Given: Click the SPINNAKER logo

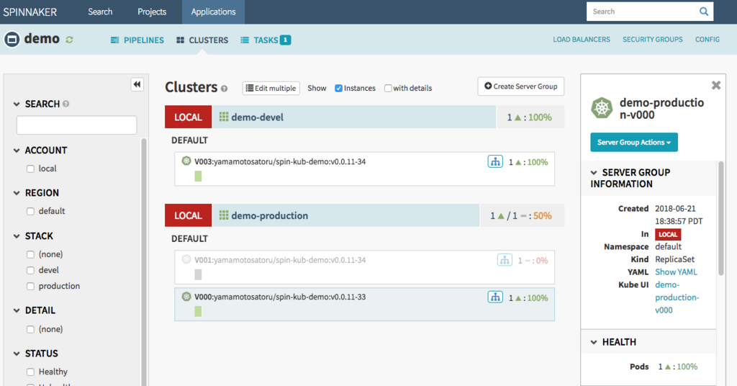Looking at the screenshot, I should (x=30, y=12).
